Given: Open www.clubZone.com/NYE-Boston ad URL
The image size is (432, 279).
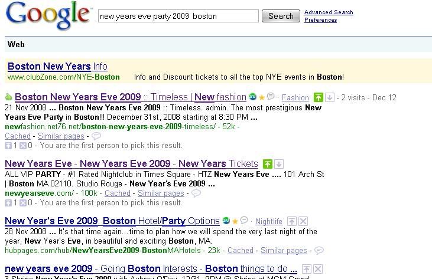Looking at the screenshot, I should [x=64, y=77].
